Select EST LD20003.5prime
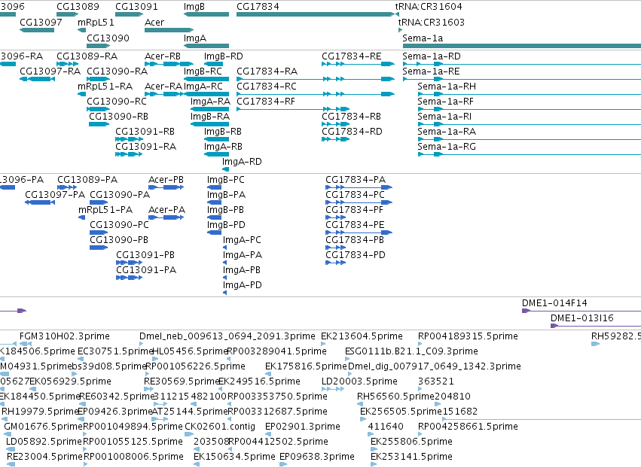 (359, 381)
